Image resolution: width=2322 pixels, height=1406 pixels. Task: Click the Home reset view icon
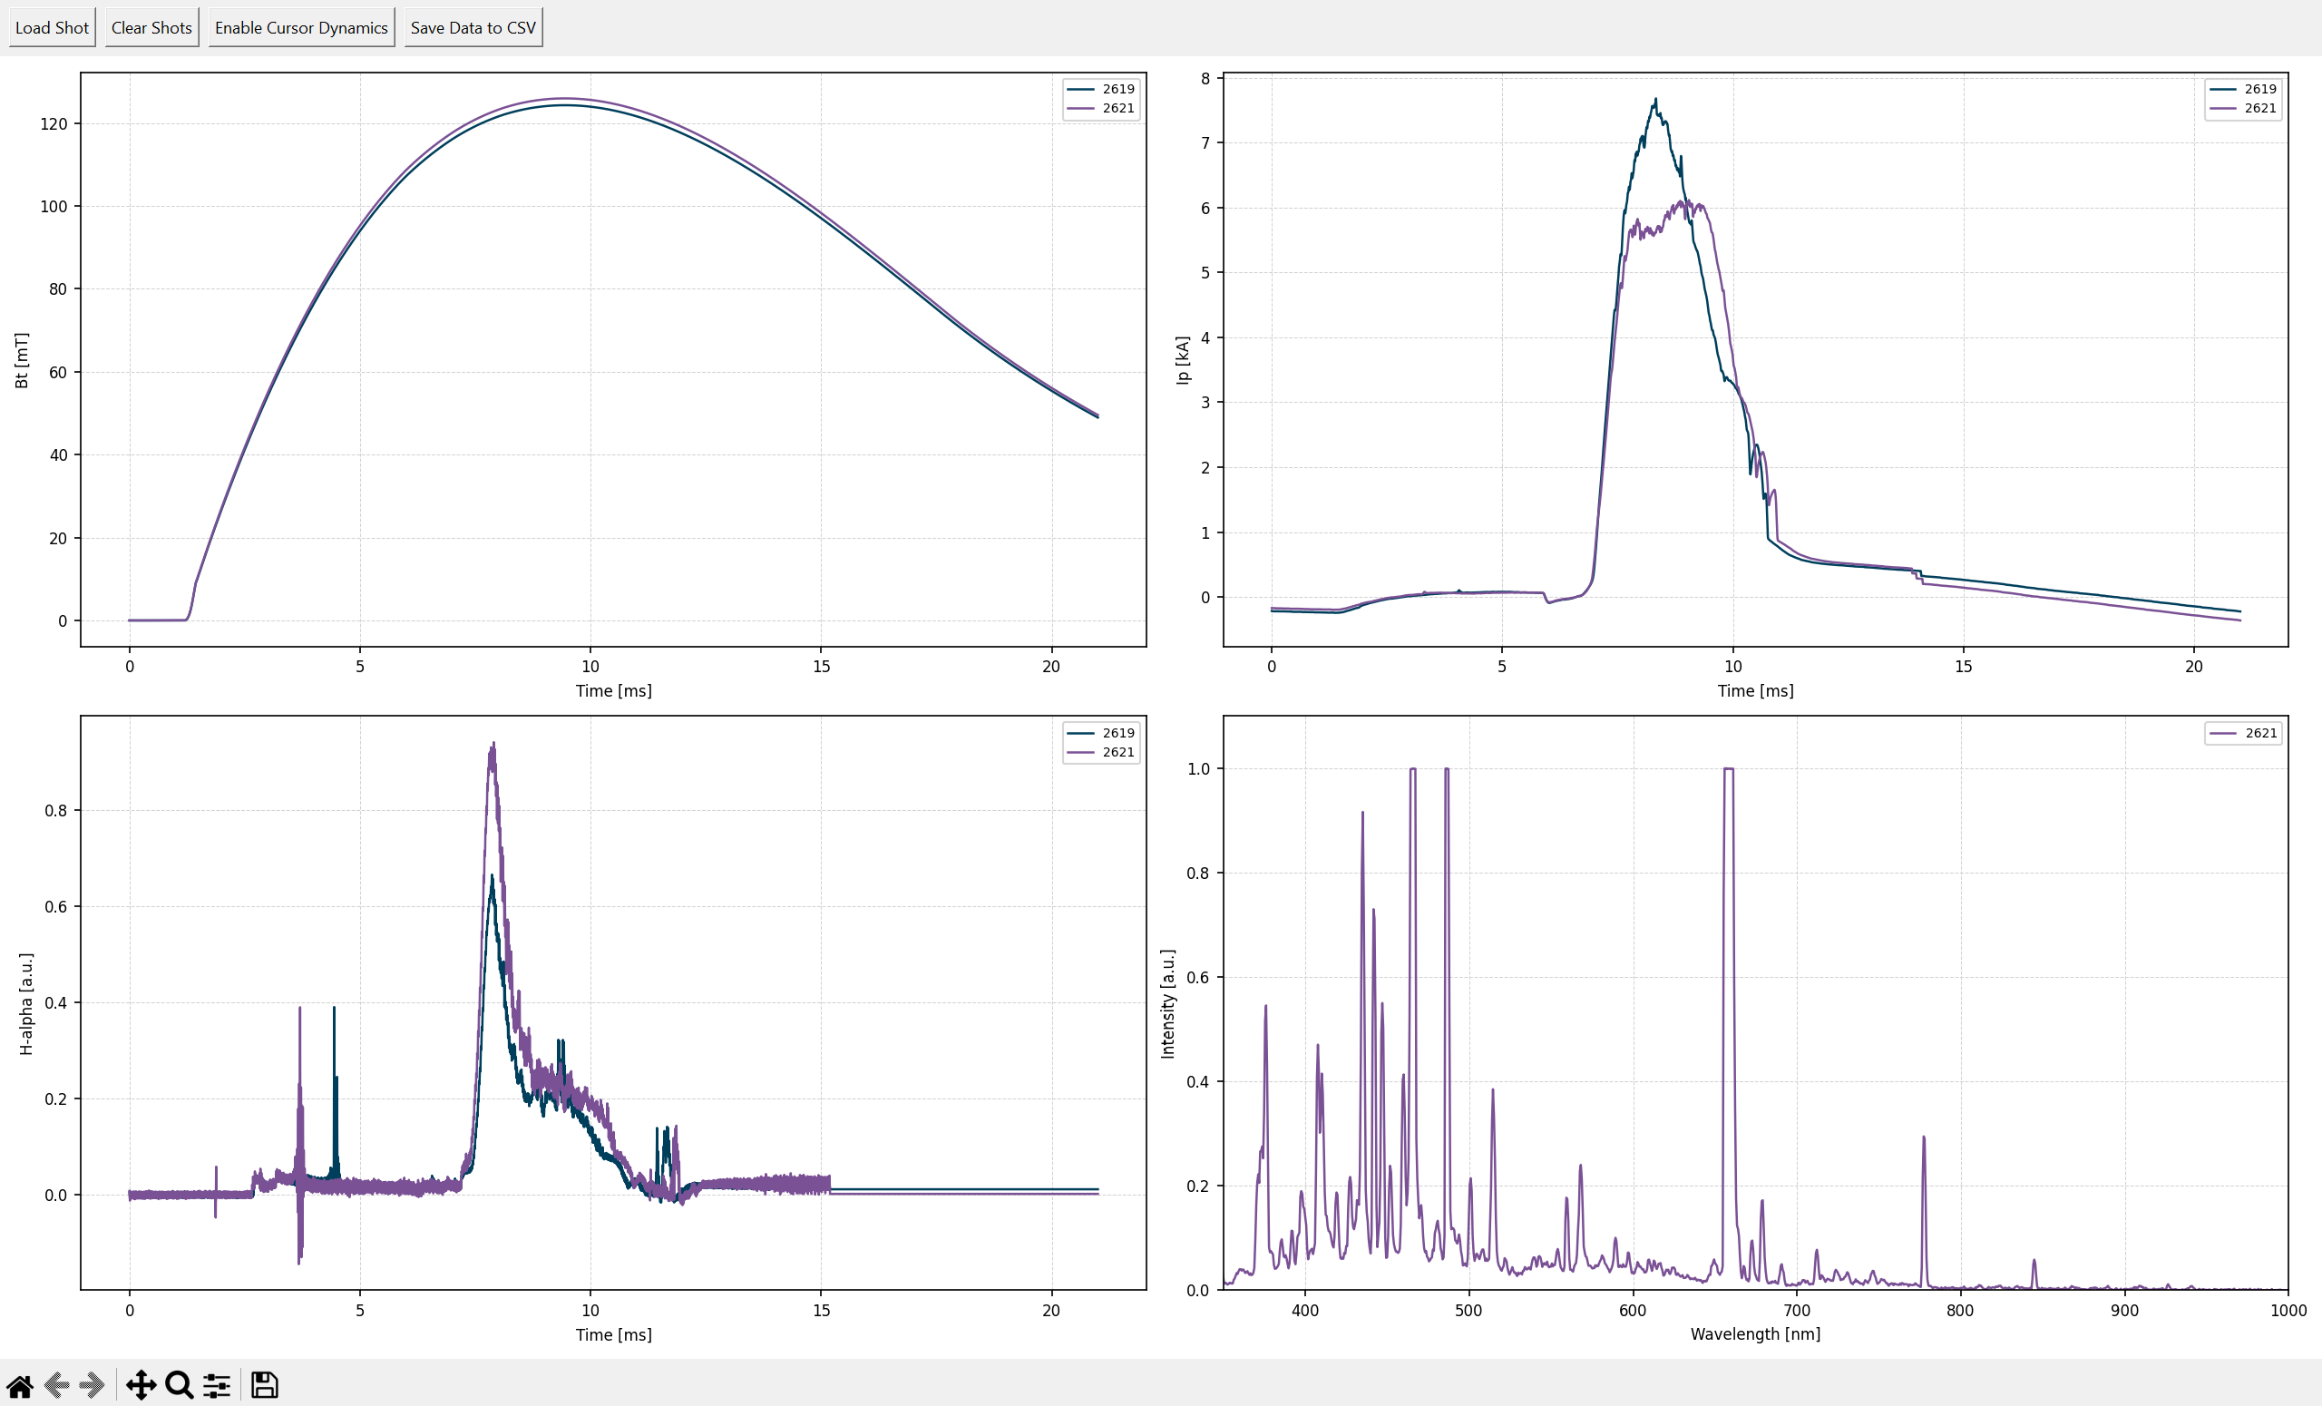(x=21, y=1385)
